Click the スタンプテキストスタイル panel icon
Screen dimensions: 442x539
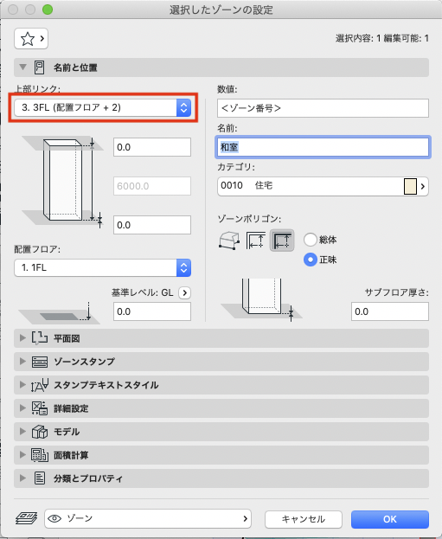(x=40, y=385)
